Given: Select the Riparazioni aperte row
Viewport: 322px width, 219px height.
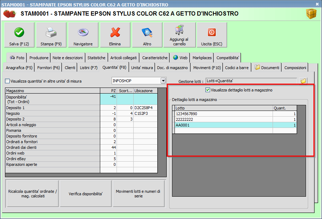Looking at the screenshot, I should coord(81,164).
